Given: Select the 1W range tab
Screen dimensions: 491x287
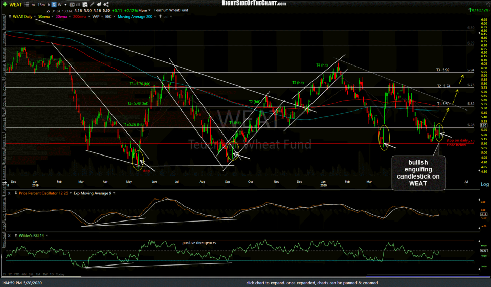Looking at the screenshot, I should pyautogui.click(x=45, y=274).
